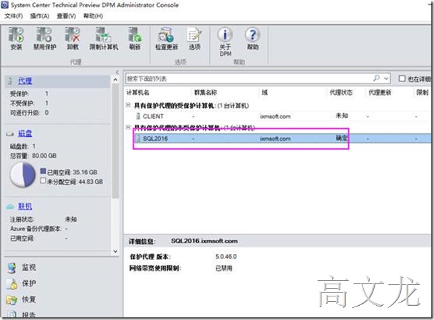Screen dimensions: 434x320
Task: Collapse the left pane chevron
Action: tap(117, 72)
